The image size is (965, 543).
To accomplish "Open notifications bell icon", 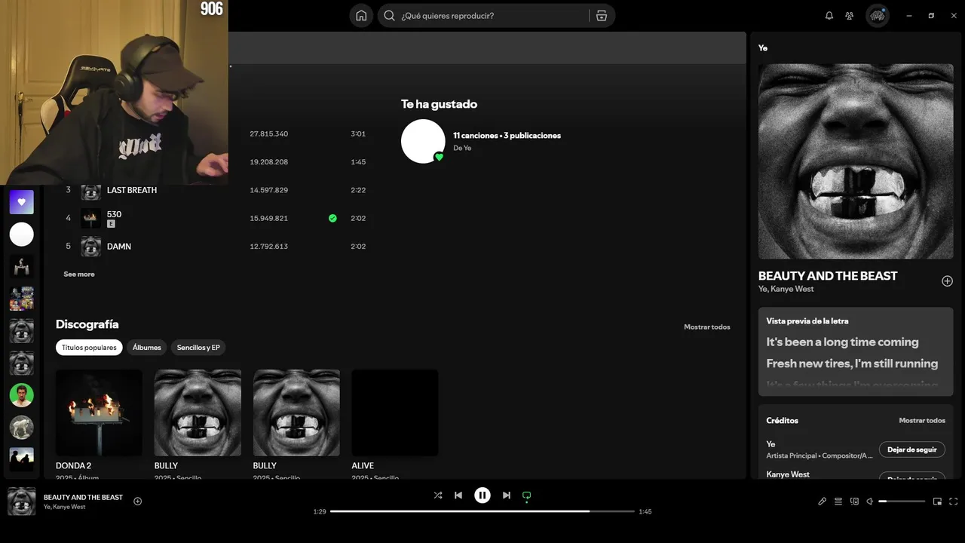I will click(829, 16).
